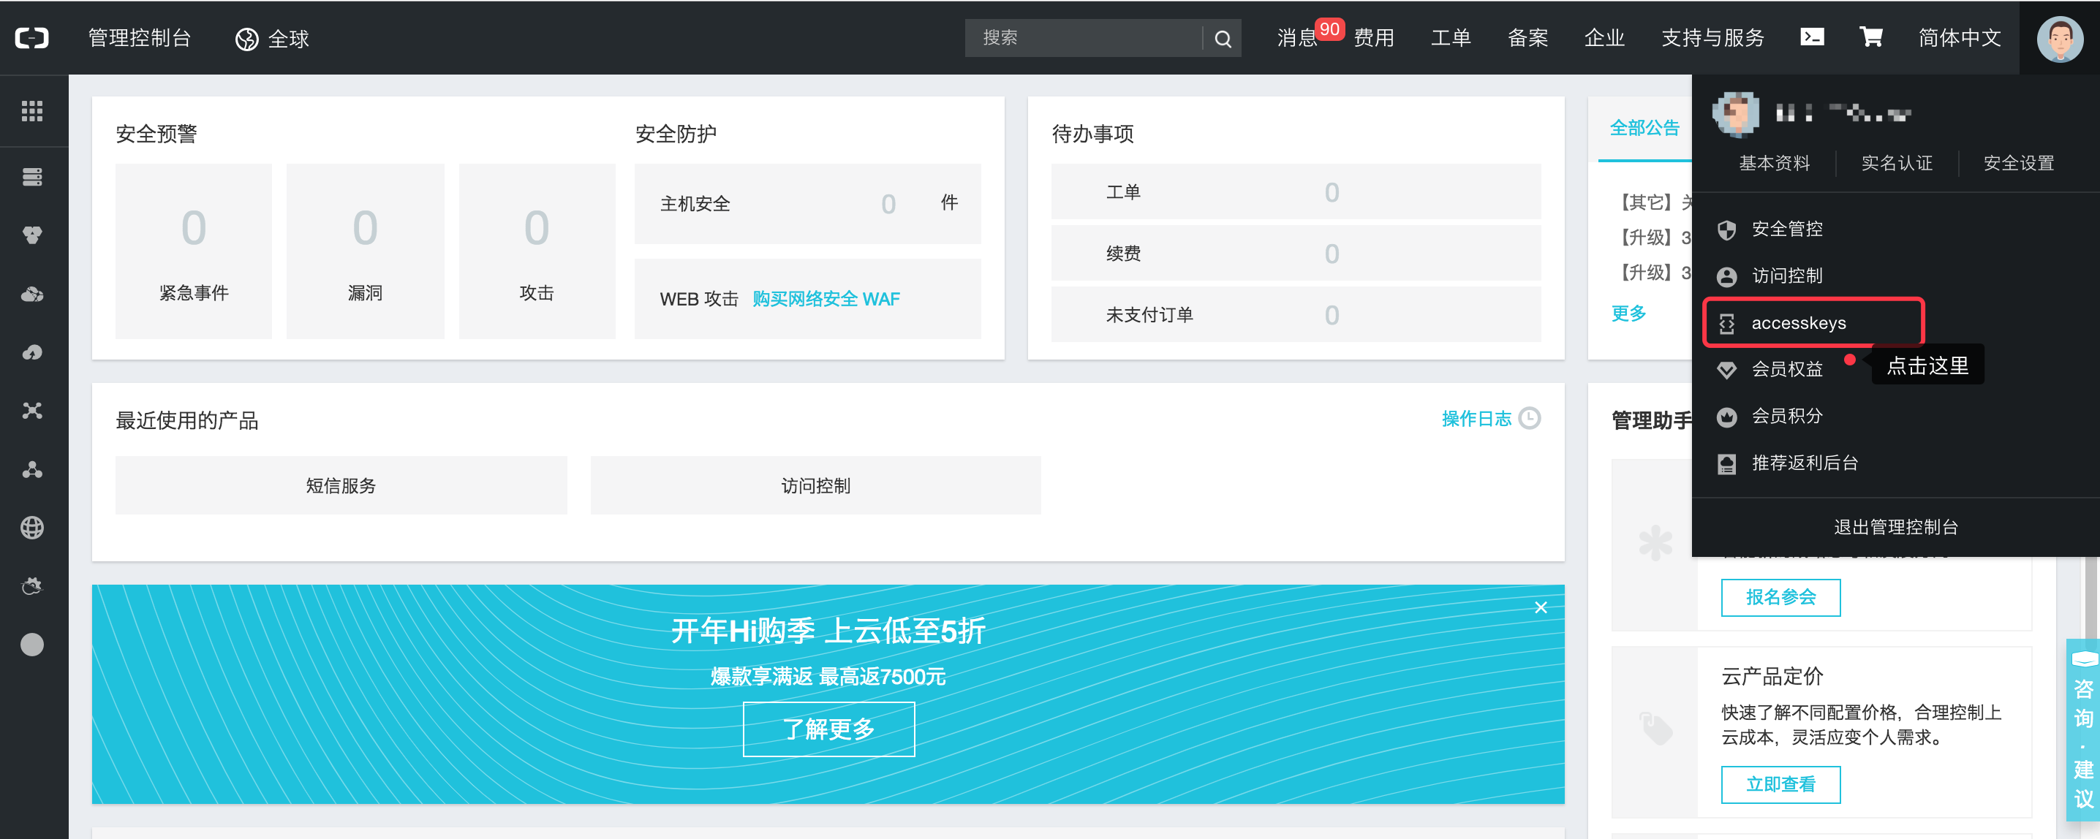The height and width of the screenshot is (839, 2100).
Task: Click the gray circle icon in sidebar
Action: (31, 645)
